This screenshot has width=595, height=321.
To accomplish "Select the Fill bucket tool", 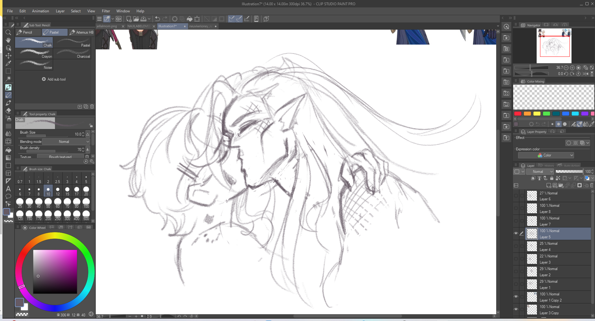I will 8,150.
